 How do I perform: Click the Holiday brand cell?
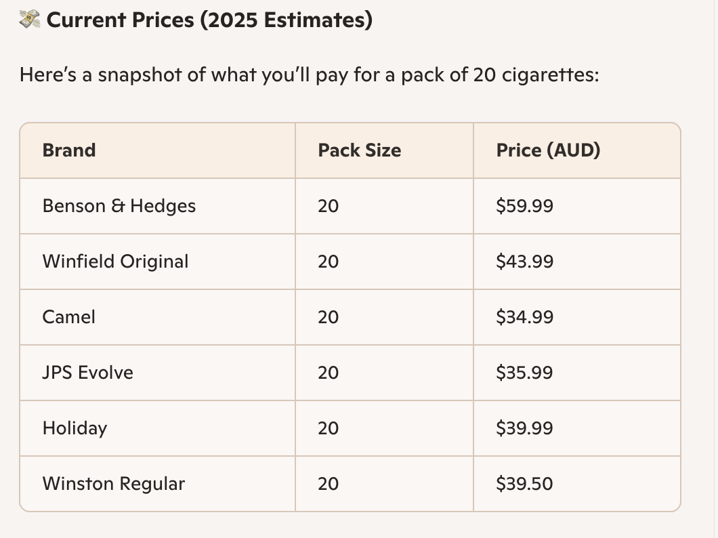tap(75, 428)
